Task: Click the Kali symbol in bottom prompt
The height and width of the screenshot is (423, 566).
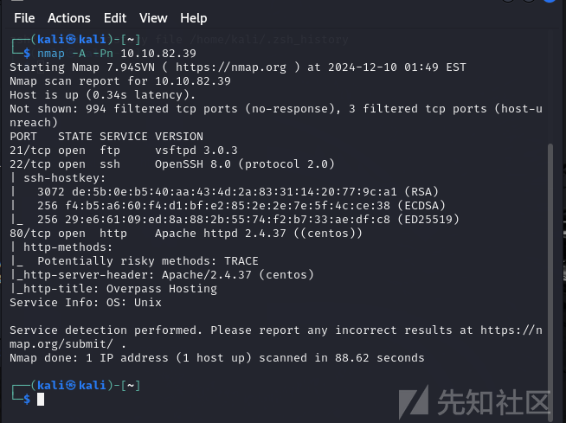Action: tap(72, 385)
